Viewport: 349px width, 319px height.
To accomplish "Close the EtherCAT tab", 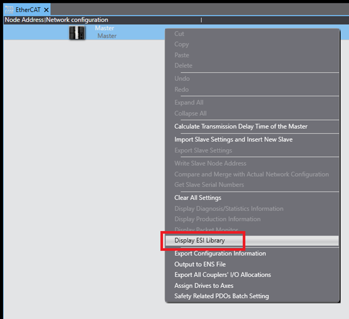I will [47, 10].
